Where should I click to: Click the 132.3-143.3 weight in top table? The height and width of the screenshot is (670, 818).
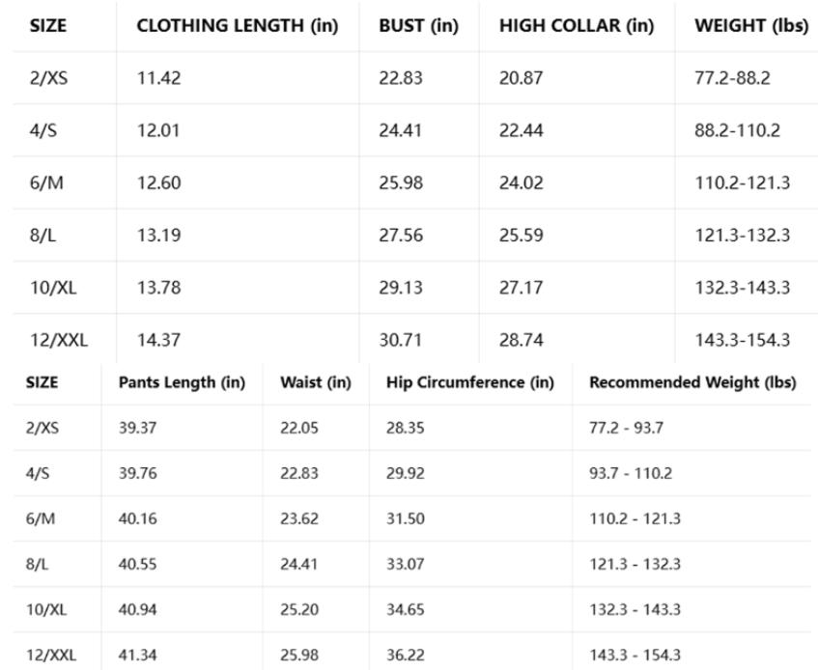click(x=743, y=288)
